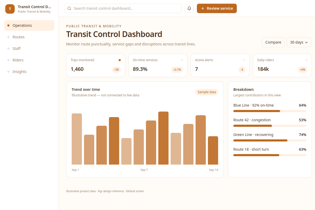The image size is (315, 210).
Task: Click the -4 alerts change badge
Action: (x=242, y=70)
